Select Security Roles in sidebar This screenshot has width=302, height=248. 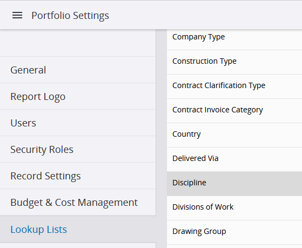[x=78, y=149]
